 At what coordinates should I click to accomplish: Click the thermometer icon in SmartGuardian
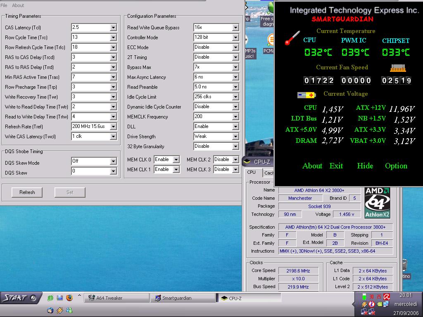[292, 38]
